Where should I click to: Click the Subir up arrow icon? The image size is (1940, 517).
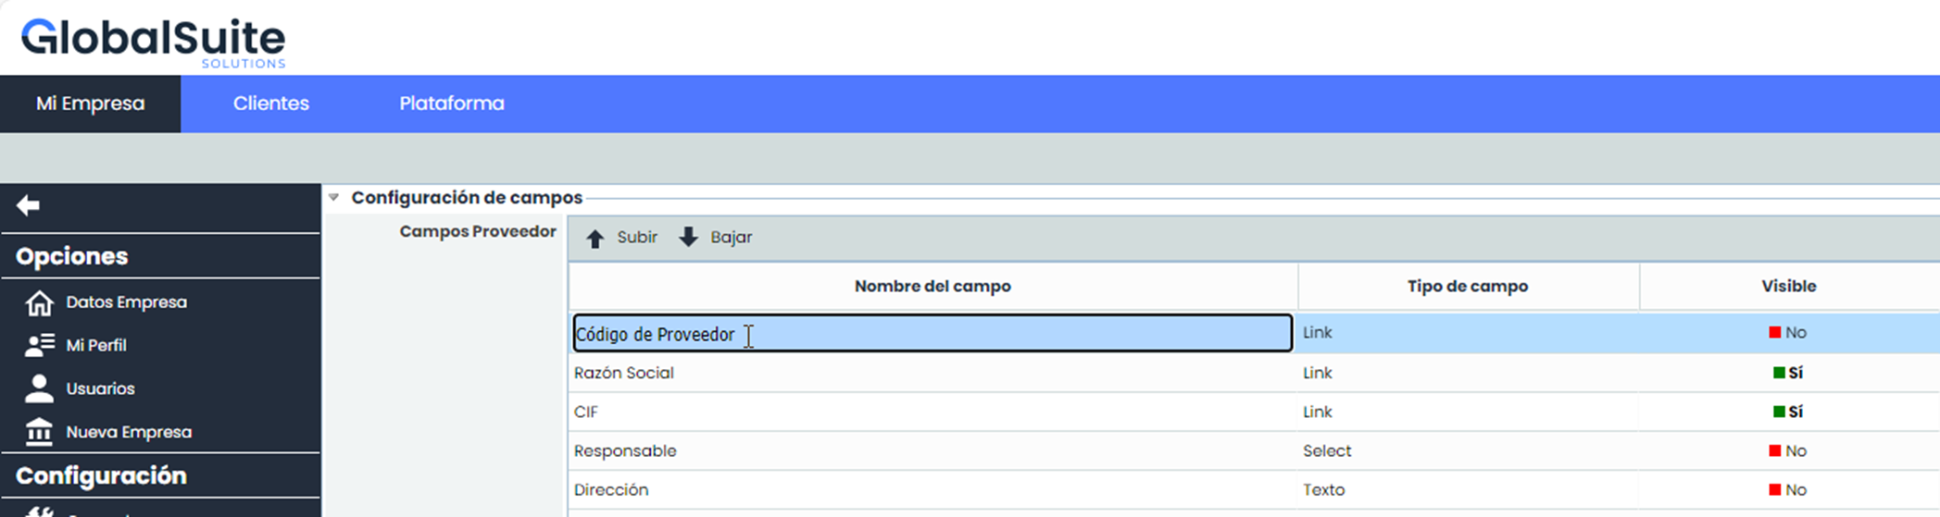pos(595,238)
